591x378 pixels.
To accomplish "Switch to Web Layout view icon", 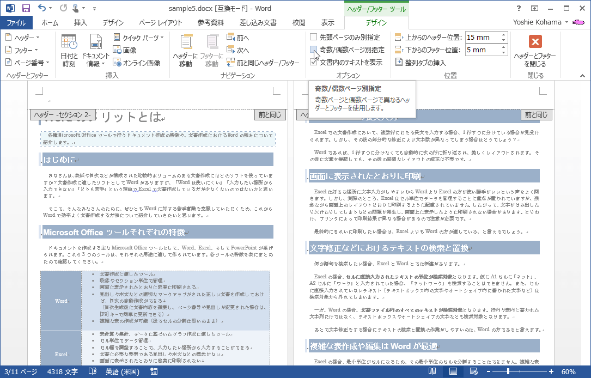I will (x=474, y=371).
